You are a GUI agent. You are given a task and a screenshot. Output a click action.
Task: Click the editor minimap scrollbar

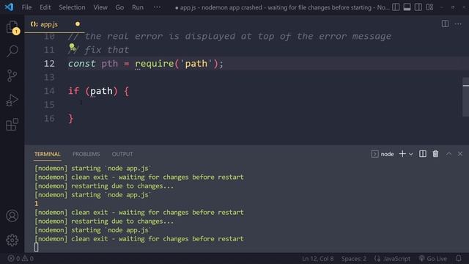click(x=466, y=97)
